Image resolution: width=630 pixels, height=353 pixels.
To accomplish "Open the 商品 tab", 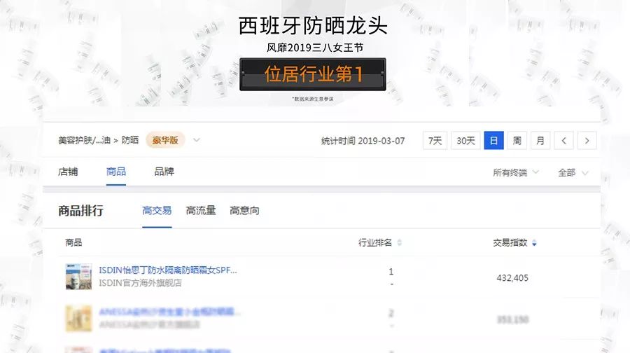I will click(116, 172).
